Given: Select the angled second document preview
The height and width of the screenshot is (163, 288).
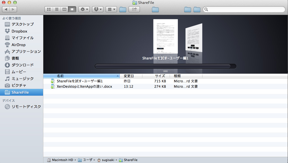Looking at the screenshot, I should (x=194, y=38).
